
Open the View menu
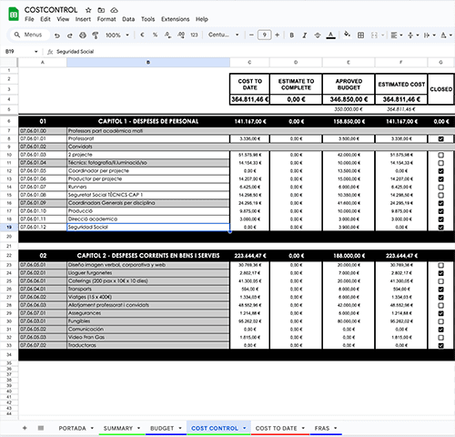[x=63, y=19]
